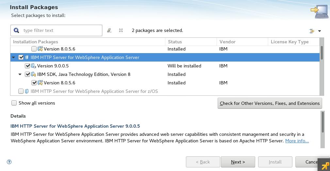330x171 pixels.
Task: Check IBM HTTP Server for z/OS checkbox
Action: click(x=21, y=91)
